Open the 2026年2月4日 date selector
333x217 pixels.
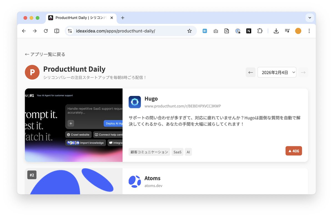277,72
